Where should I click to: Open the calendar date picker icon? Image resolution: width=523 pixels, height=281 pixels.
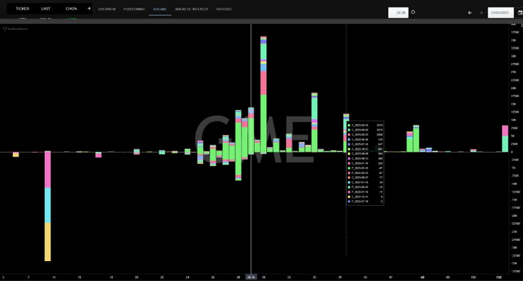click(x=520, y=13)
